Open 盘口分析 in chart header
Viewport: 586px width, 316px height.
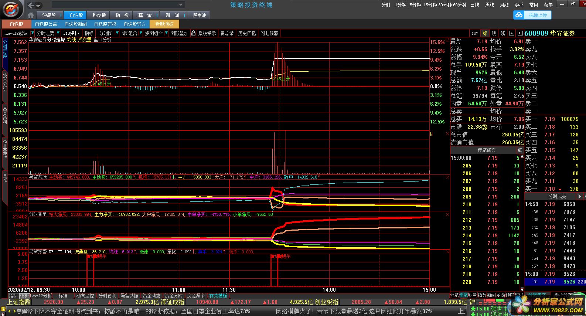102,40
